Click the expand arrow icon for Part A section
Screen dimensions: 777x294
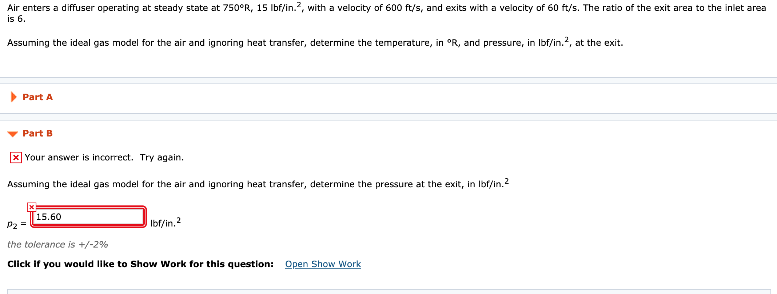[x=13, y=97]
